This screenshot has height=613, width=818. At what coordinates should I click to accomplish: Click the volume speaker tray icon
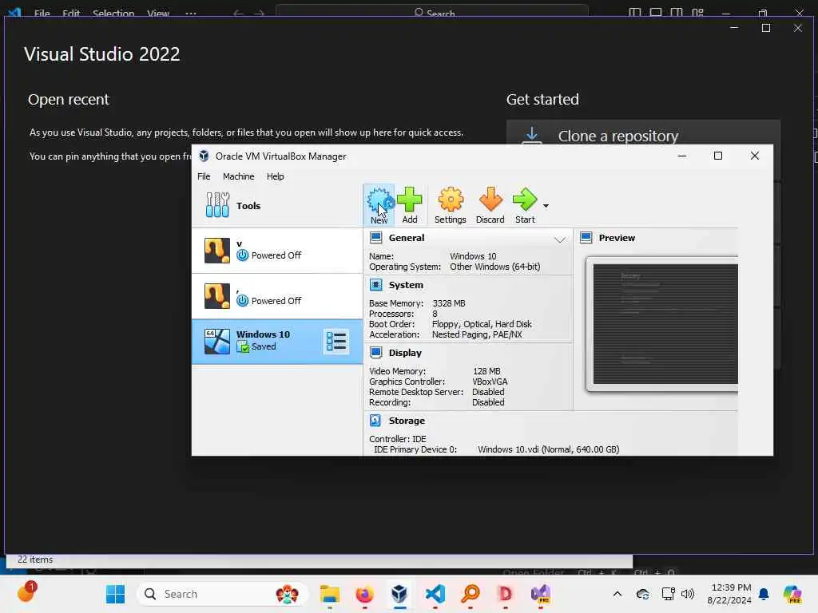(688, 594)
